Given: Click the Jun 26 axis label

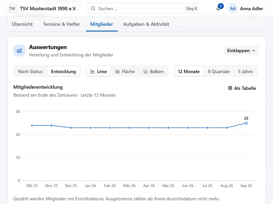Looking at the screenshot, I should [188, 186].
